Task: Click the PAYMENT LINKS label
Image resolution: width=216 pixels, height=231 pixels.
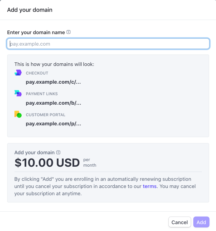Action: point(42,94)
